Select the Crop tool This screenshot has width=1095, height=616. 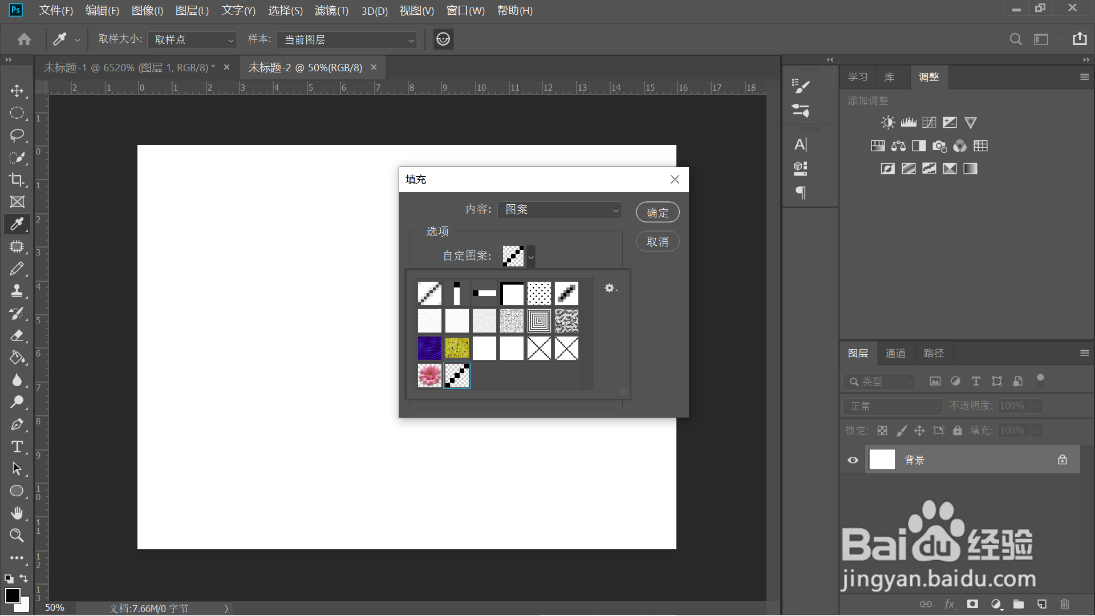point(17,180)
